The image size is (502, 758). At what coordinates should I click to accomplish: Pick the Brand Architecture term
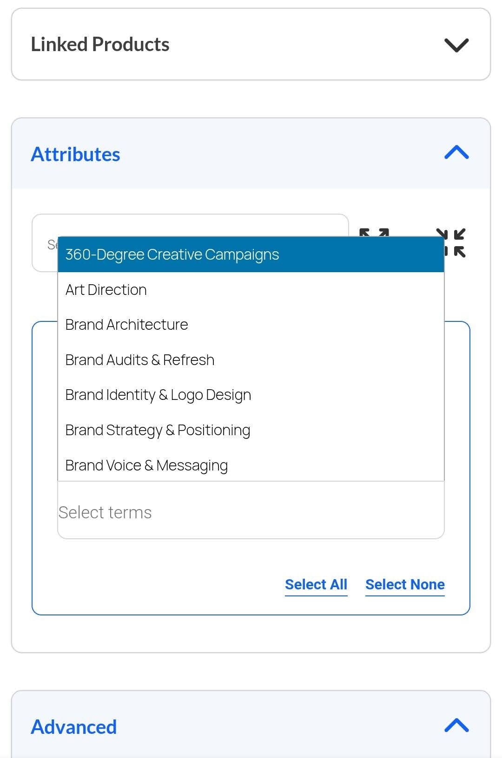(126, 325)
